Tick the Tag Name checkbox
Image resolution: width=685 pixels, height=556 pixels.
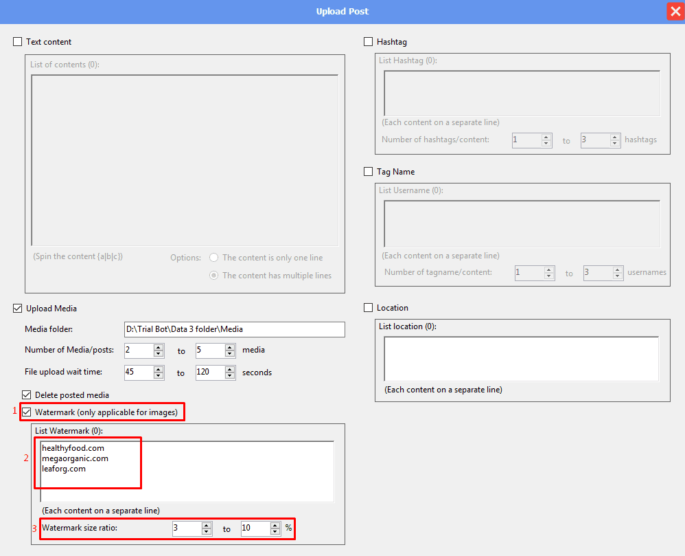(369, 172)
